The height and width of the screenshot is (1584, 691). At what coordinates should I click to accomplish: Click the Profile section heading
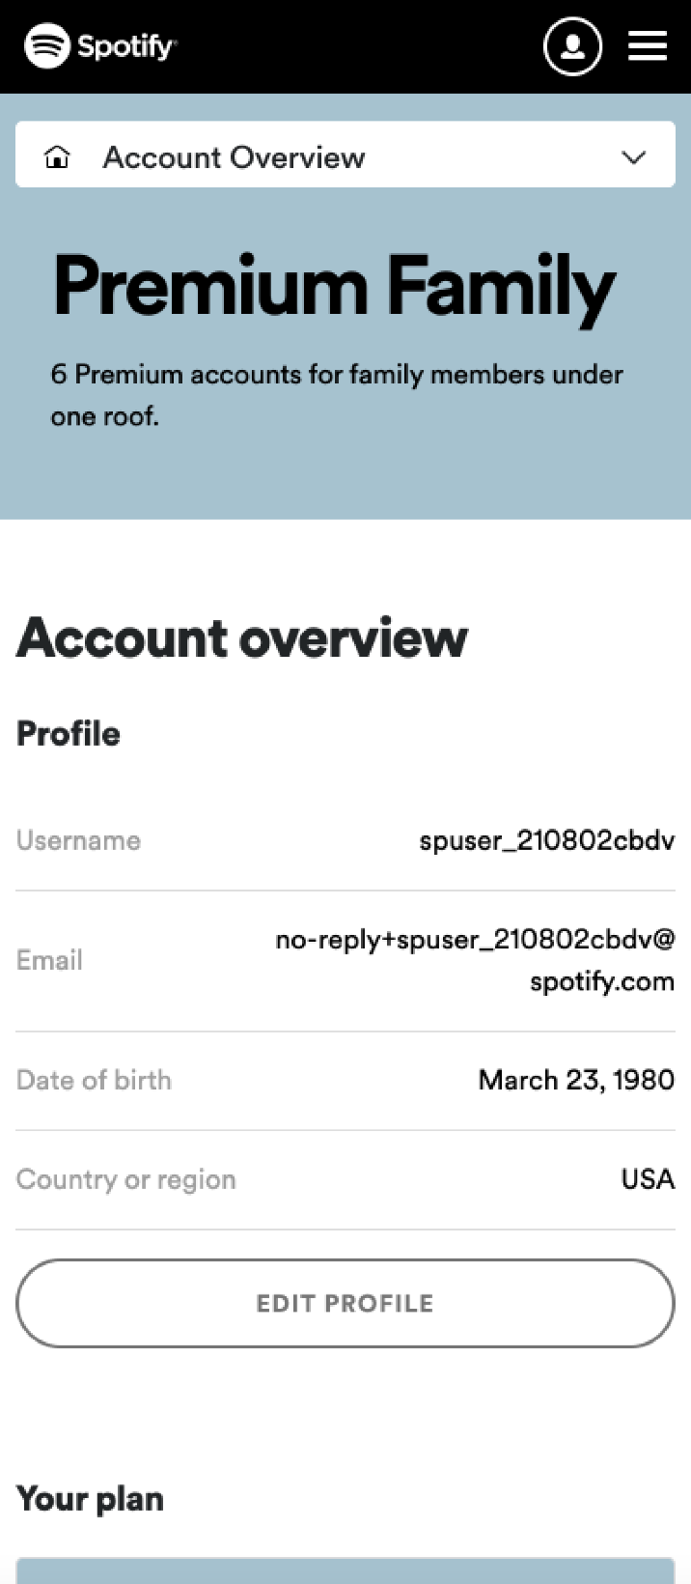(x=69, y=734)
